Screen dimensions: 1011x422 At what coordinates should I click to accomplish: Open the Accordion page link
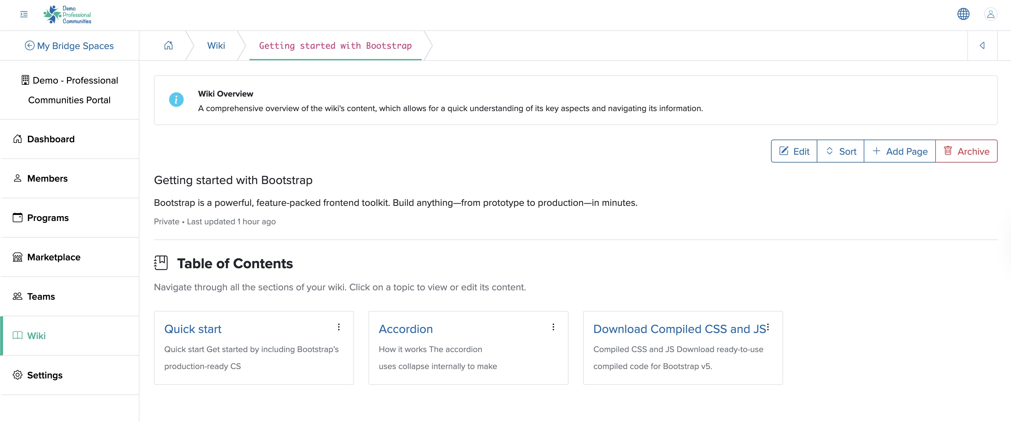click(x=406, y=329)
